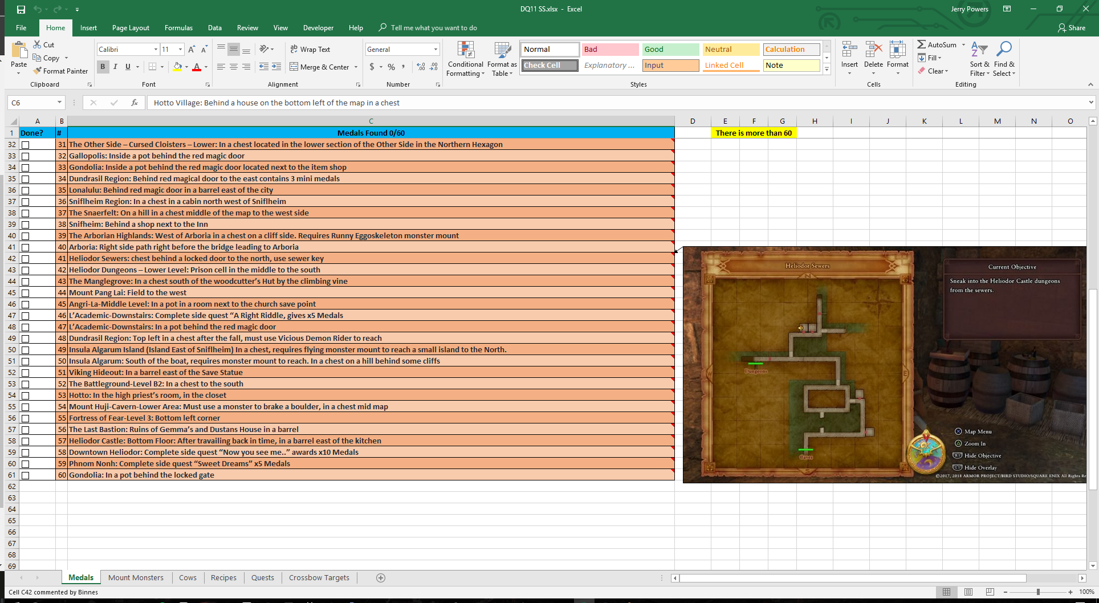Image resolution: width=1099 pixels, height=603 pixels.
Task: Click the AutoSum sigma icon
Action: pyautogui.click(x=921, y=44)
